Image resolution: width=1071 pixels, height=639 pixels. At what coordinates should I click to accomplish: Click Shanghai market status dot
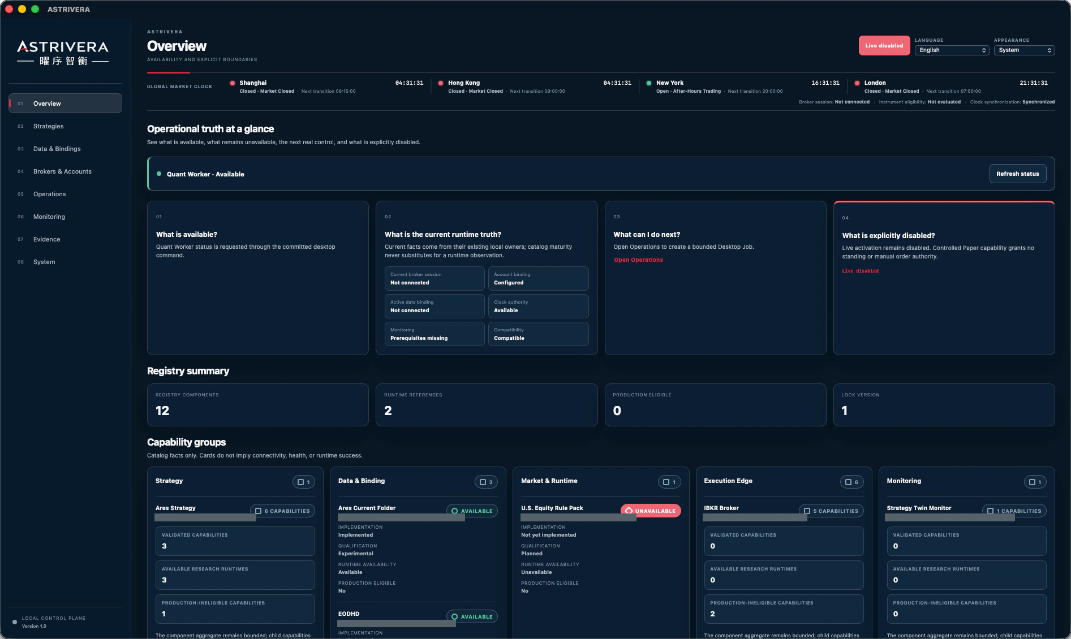coord(233,83)
